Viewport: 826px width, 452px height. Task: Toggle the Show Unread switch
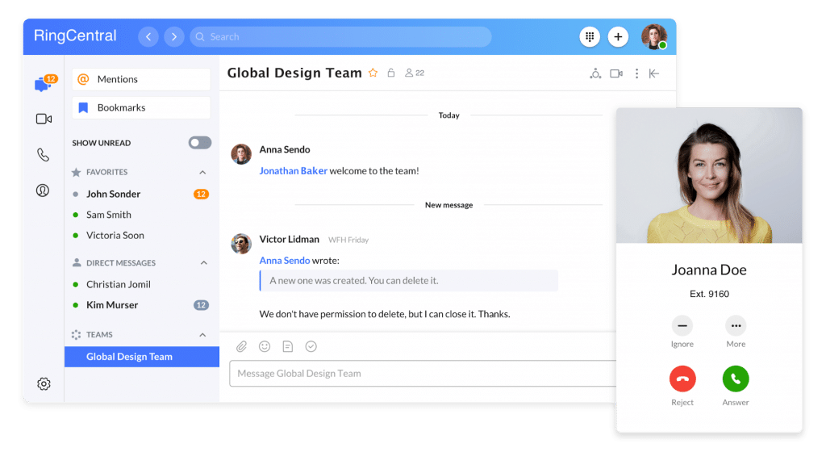click(199, 143)
